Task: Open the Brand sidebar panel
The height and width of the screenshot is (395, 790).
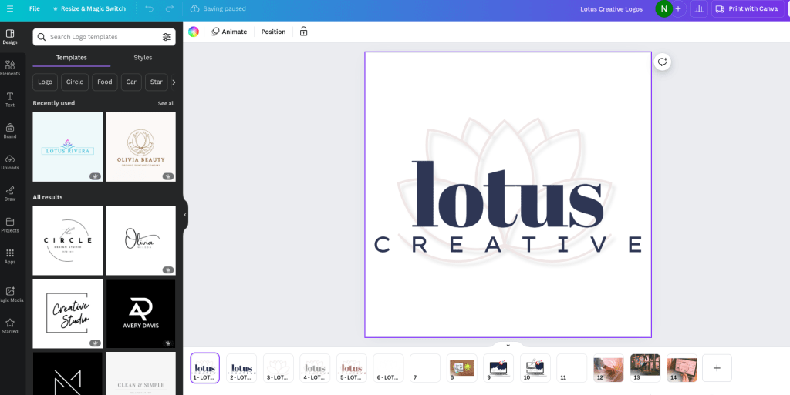Action: [x=10, y=130]
